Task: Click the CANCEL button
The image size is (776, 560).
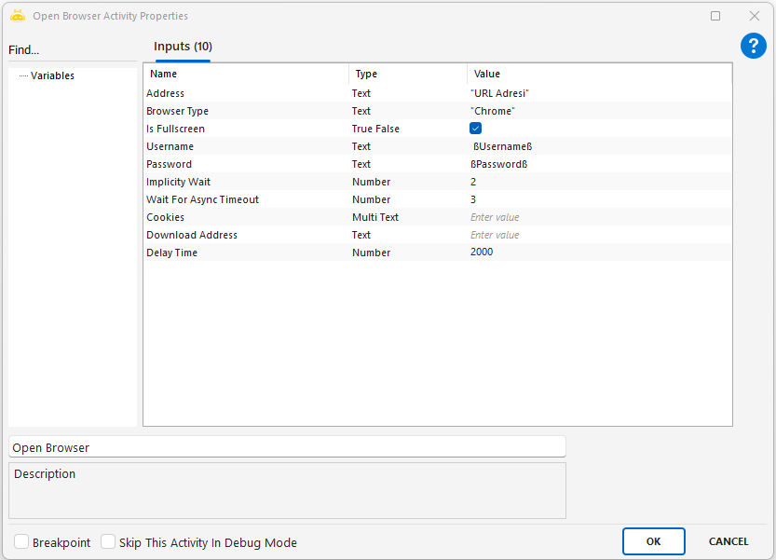Action: click(728, 541)
